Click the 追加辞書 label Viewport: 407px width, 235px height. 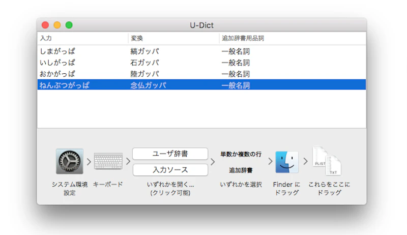(x=241, y=170)
